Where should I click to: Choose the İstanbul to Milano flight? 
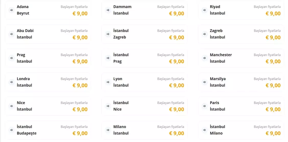[x=241, y=130]
